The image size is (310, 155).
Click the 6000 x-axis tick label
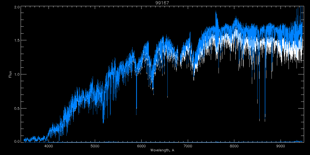pyautogui.click(x=141, y=145)
